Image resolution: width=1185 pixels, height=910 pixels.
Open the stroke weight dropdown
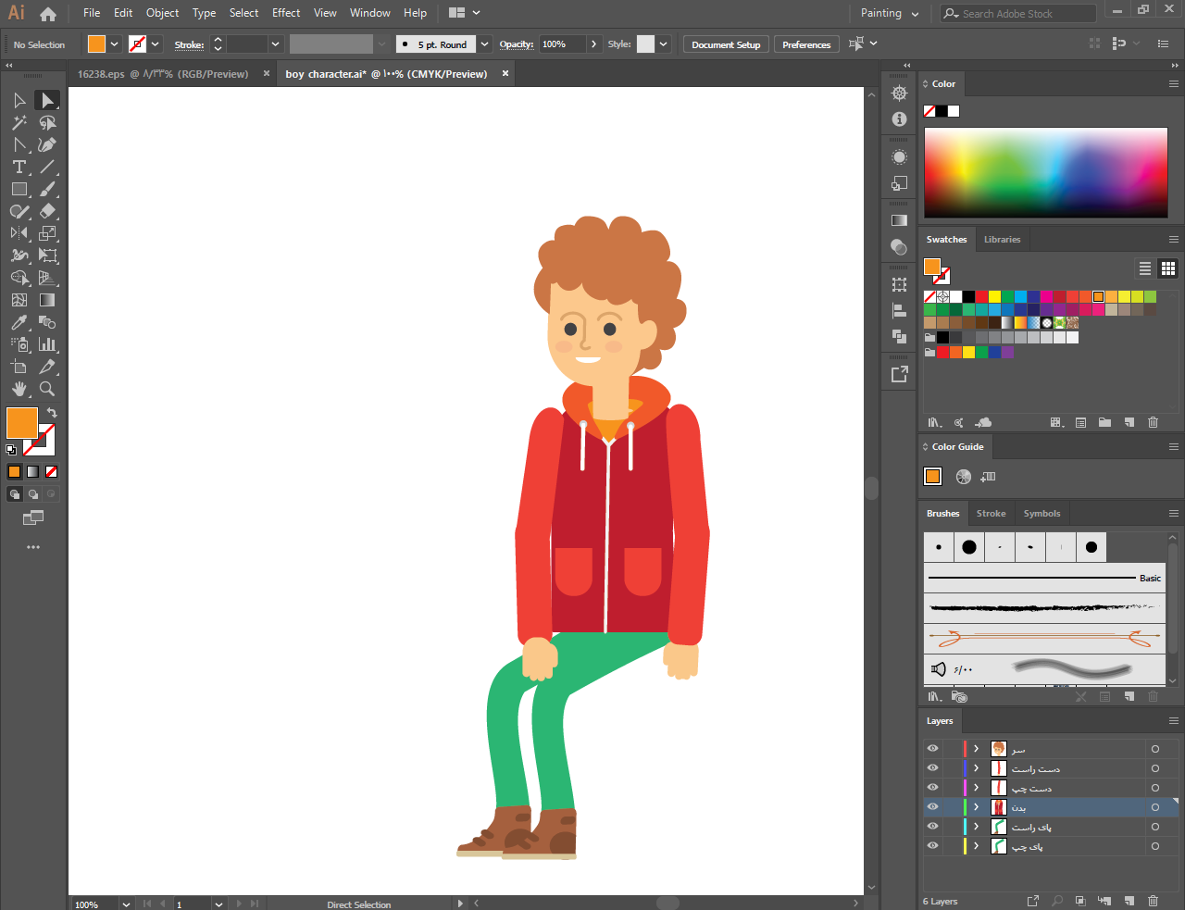275,44
